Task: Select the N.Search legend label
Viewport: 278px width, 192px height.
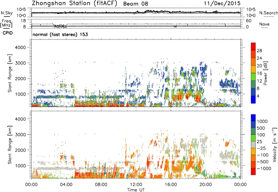Action: pos(268,13)
